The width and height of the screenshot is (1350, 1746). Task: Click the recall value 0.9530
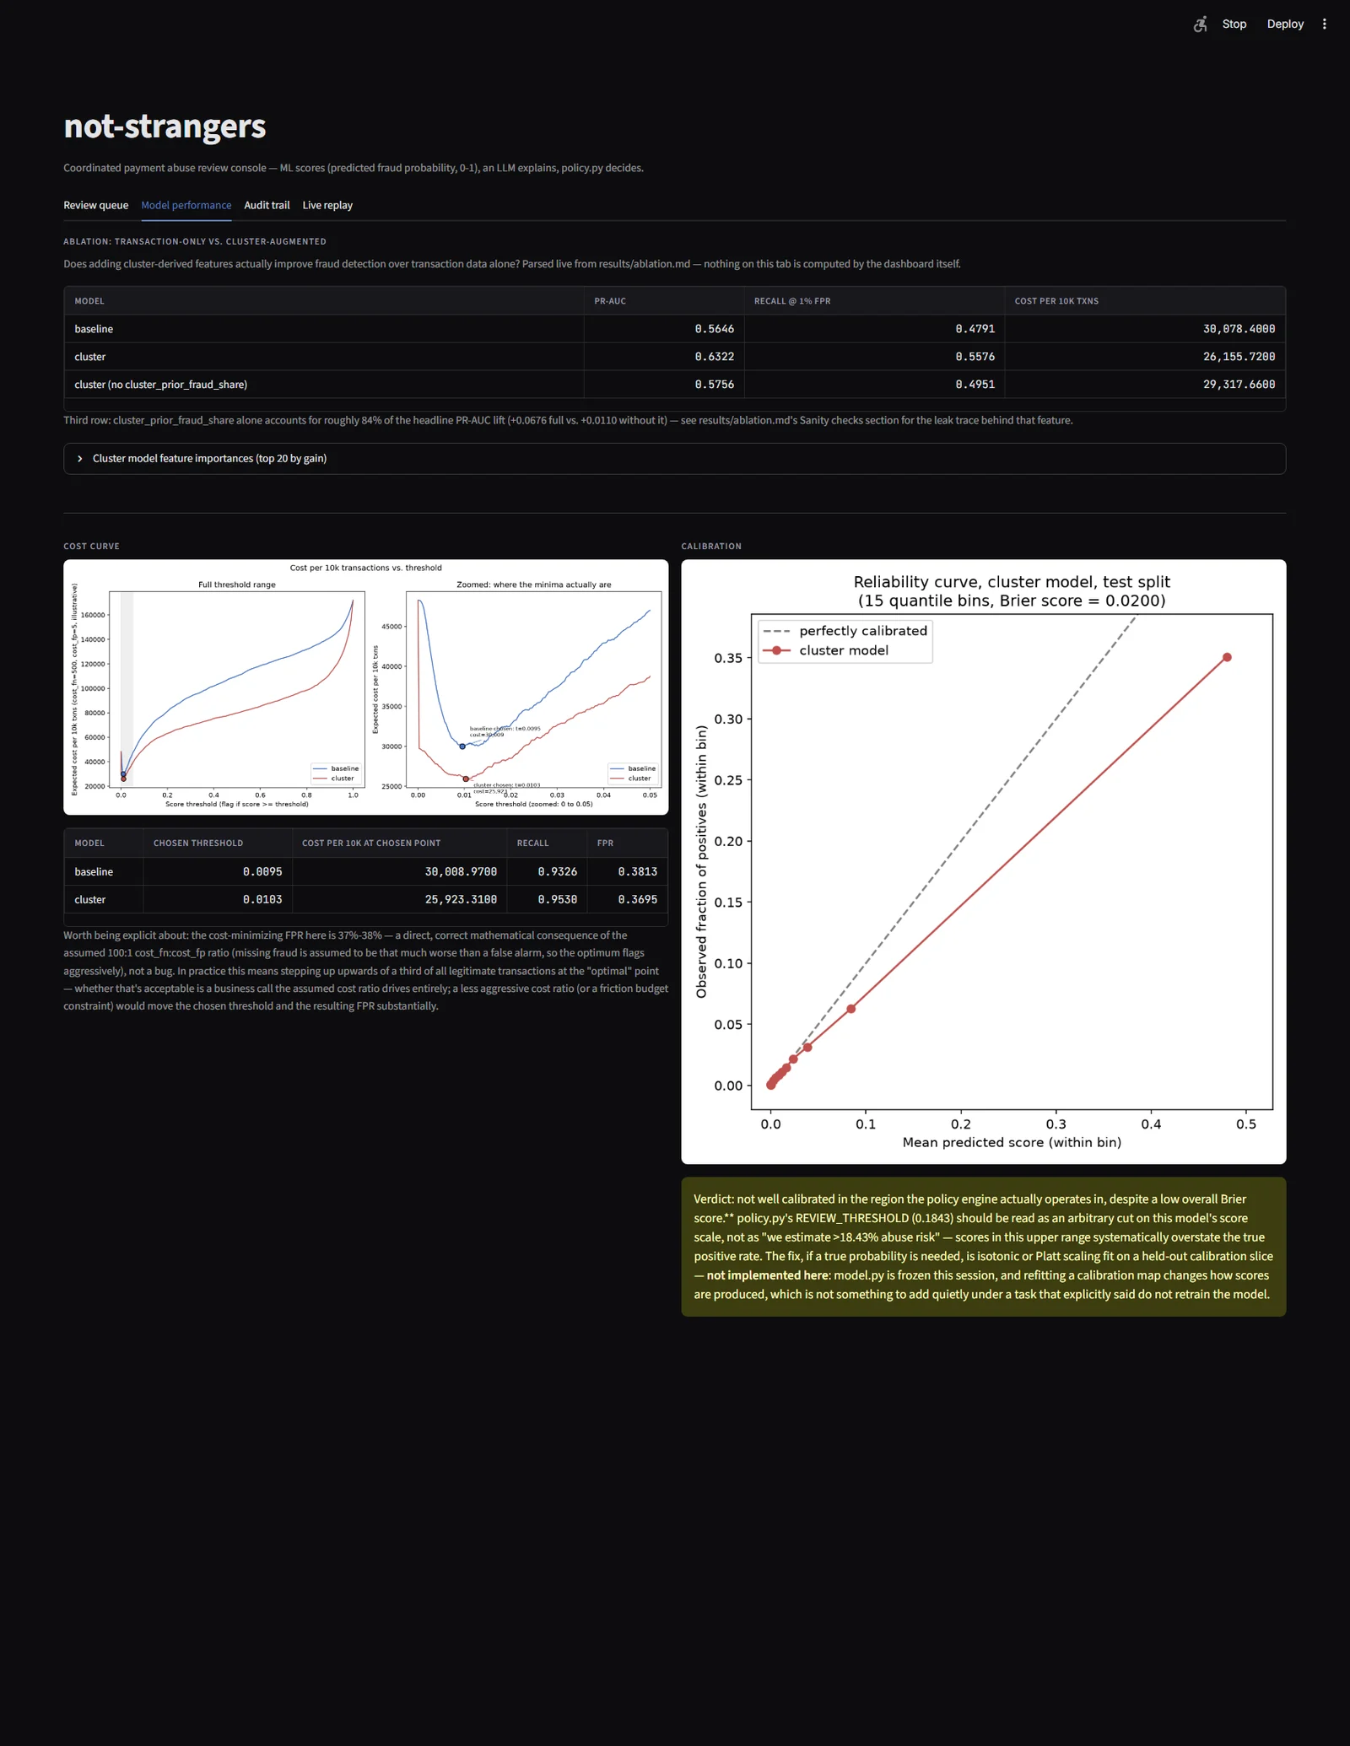tap(557, 900)
